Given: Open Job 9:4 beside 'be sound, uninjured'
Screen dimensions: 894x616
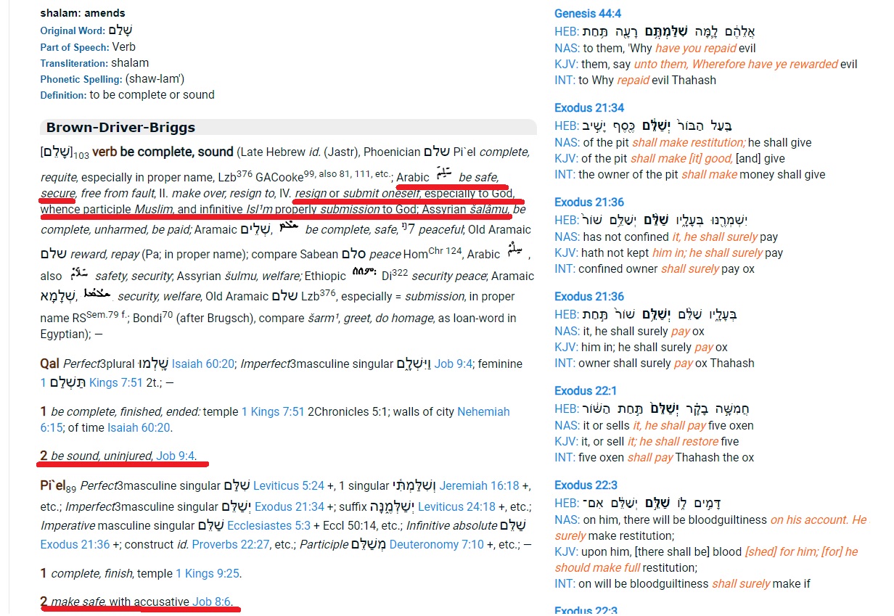Looking at the screenshot, I should (x=176, y=456).
